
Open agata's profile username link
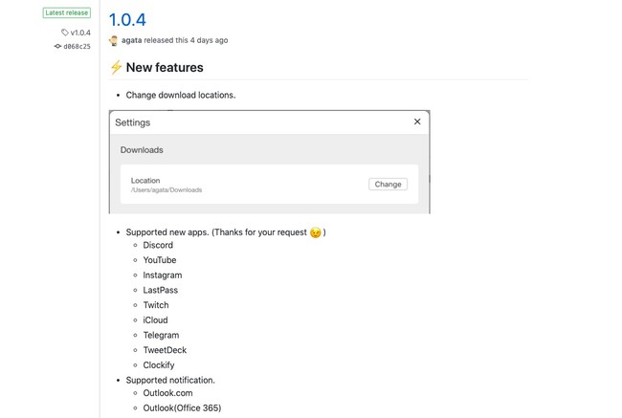tap(132, 40)
